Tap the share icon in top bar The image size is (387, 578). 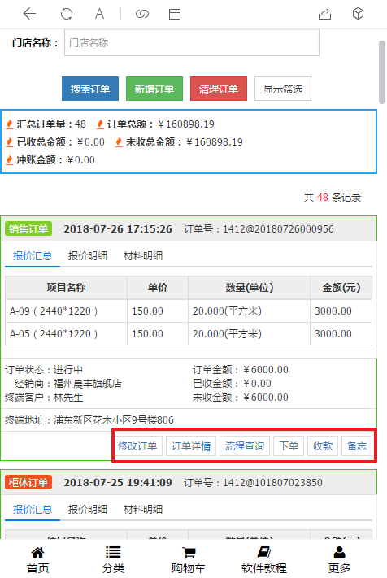pos(324,14)
